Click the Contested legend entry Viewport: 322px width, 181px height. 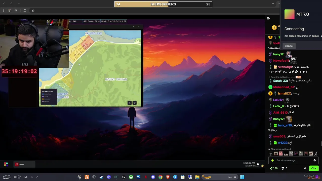click(47, 99)
